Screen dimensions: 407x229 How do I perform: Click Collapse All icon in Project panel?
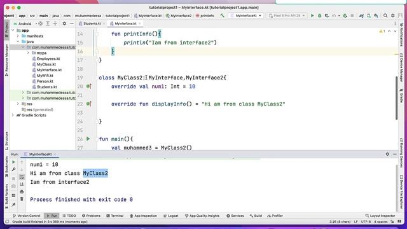[x=55, y=24]
